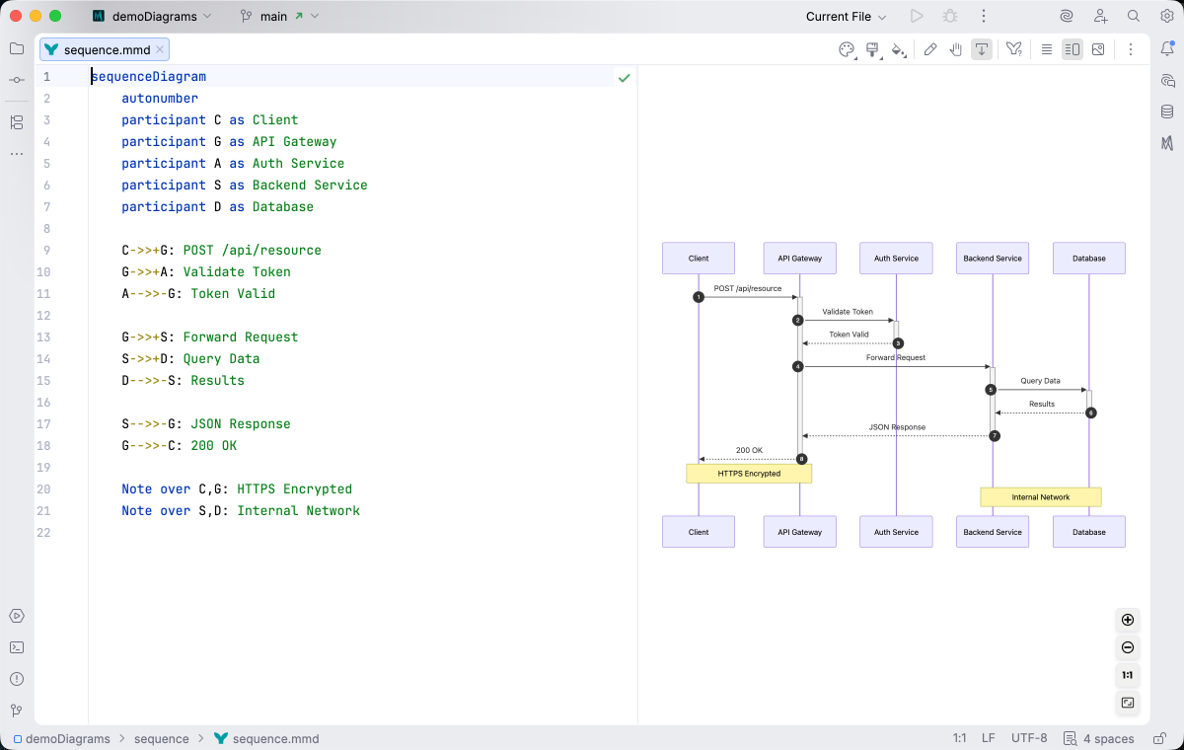Viewport: 1184px width, 750px height.
Task: Click the pencil edit icon in preview toolbar
Action: [930, 49]
